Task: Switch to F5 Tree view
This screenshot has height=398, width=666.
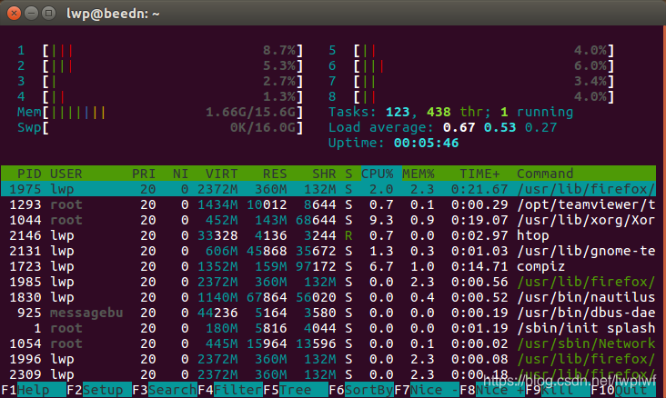Action: [295, 390]
